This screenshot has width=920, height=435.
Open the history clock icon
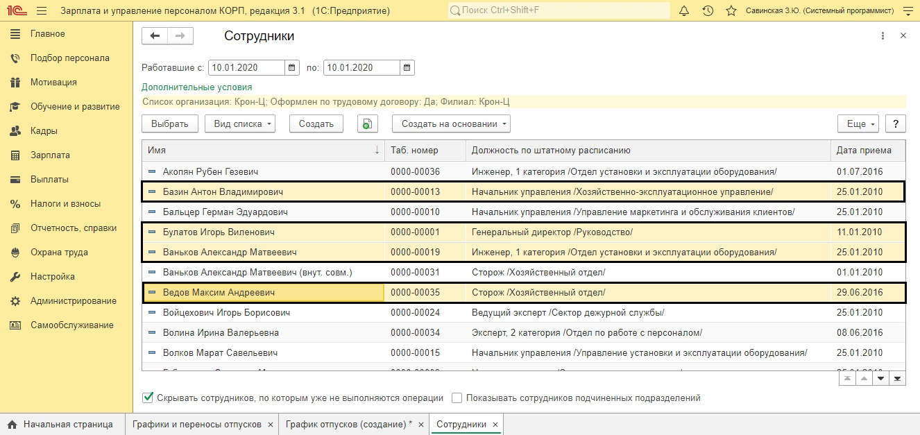708,11
